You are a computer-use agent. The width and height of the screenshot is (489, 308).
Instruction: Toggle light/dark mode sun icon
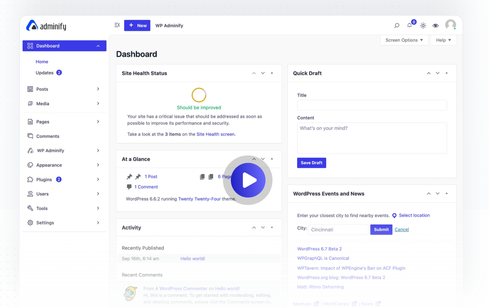click(423, 26)
